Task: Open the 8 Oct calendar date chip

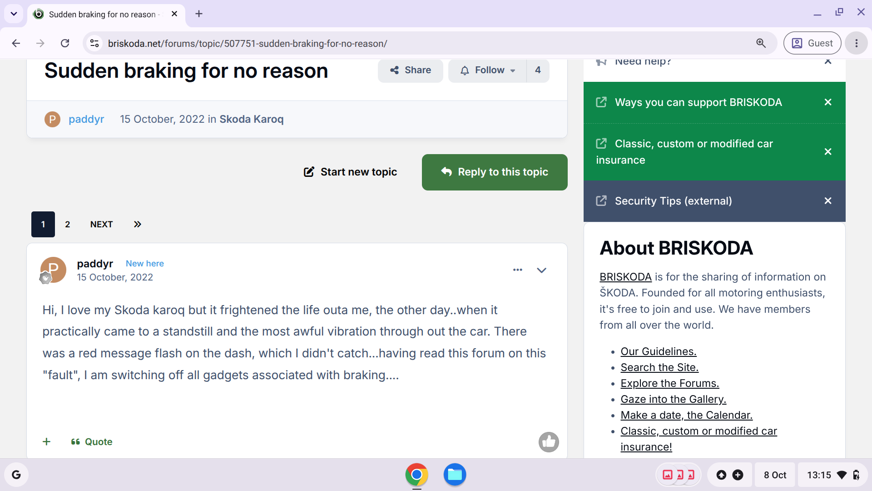Action: (775, 475)
